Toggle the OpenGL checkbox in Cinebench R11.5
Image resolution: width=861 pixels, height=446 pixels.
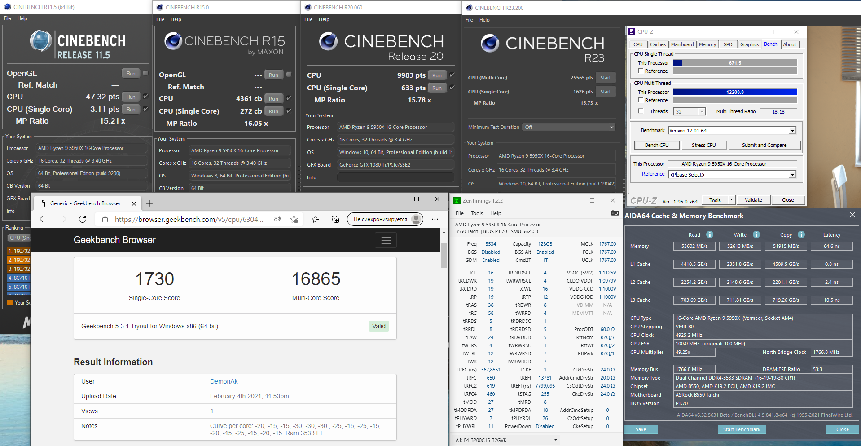145,73
